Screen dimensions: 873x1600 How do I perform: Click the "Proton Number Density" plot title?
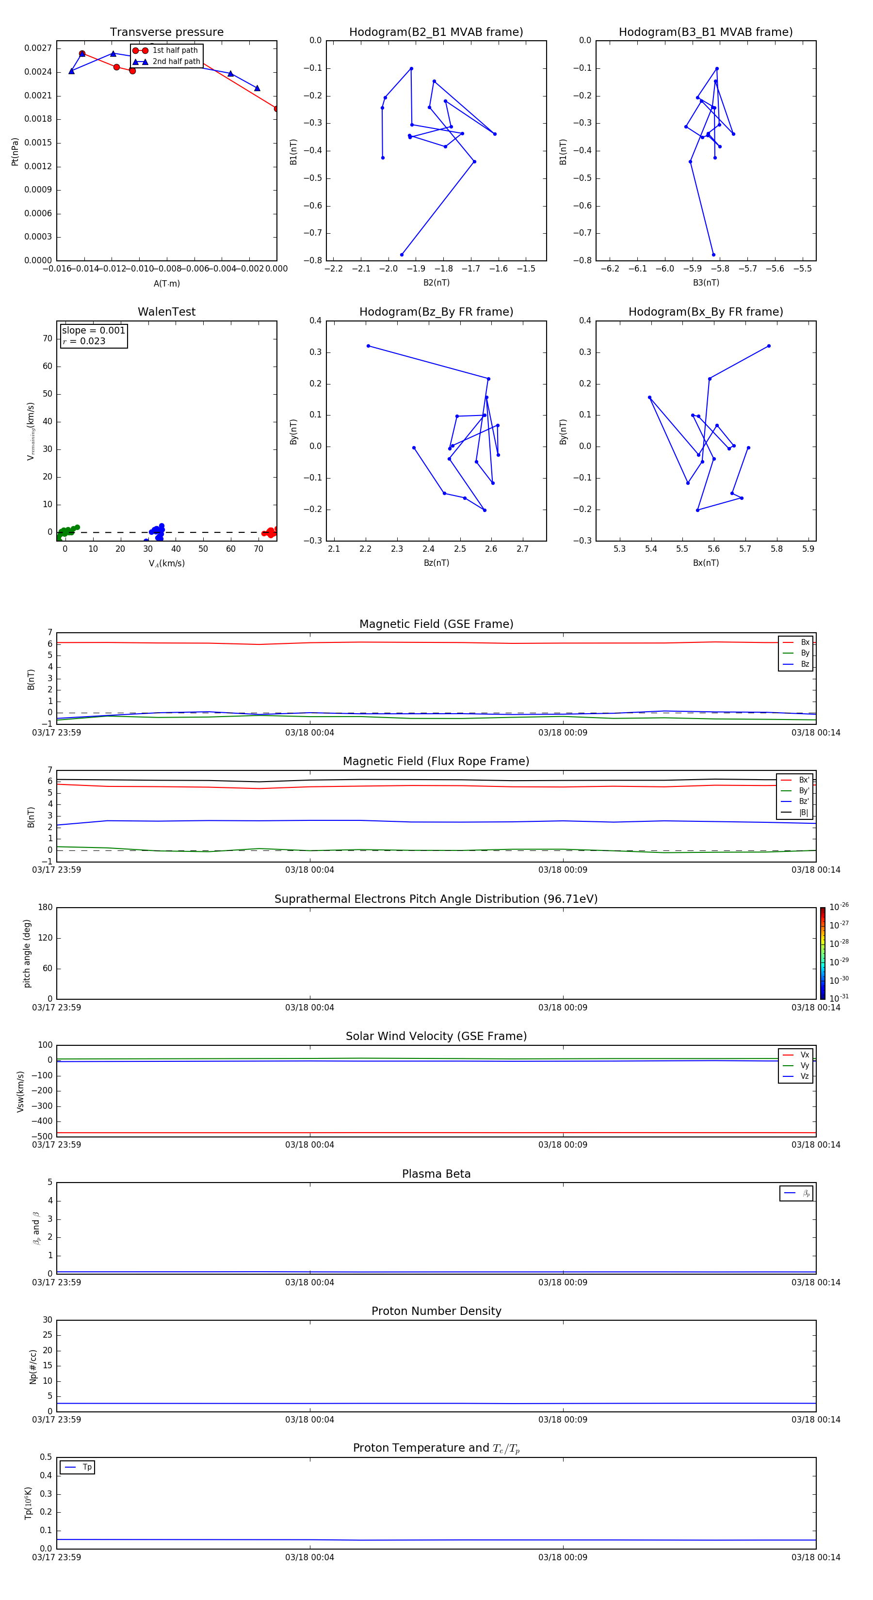(x=436, y=1311)
